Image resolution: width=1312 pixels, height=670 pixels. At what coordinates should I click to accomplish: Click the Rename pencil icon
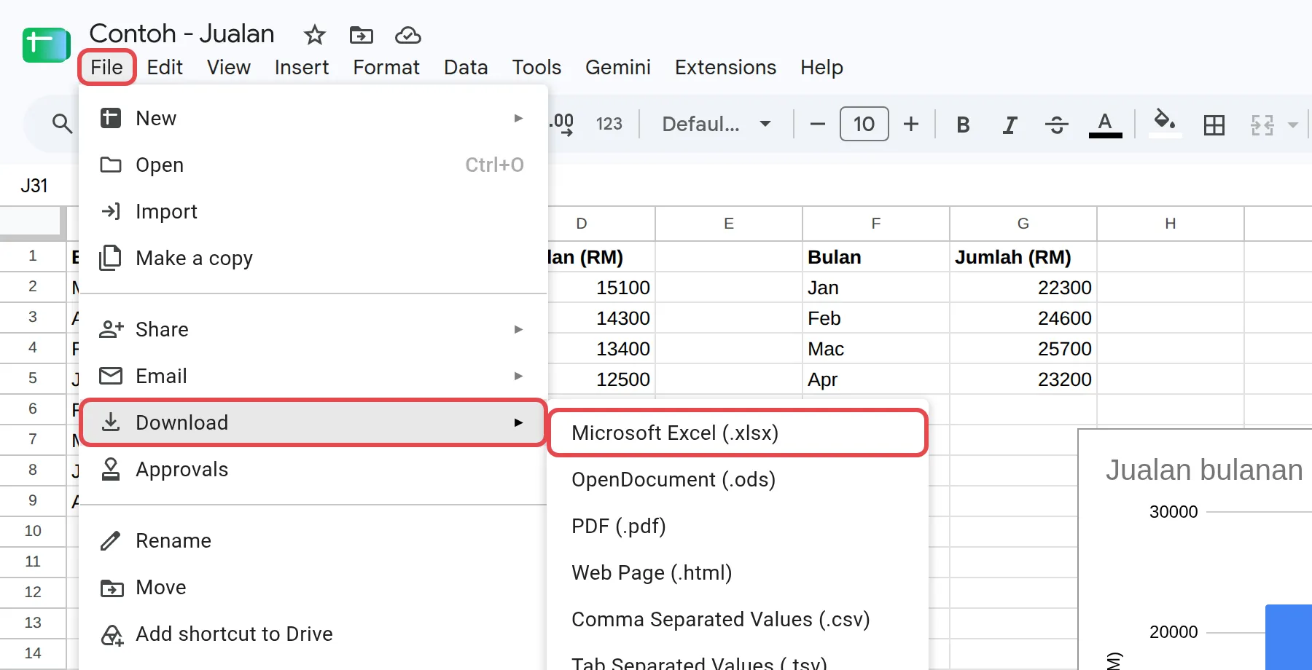(111, 540)
